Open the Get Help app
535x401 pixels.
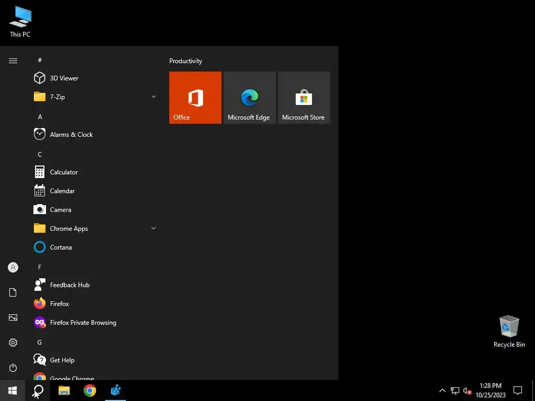pos(96,360)
